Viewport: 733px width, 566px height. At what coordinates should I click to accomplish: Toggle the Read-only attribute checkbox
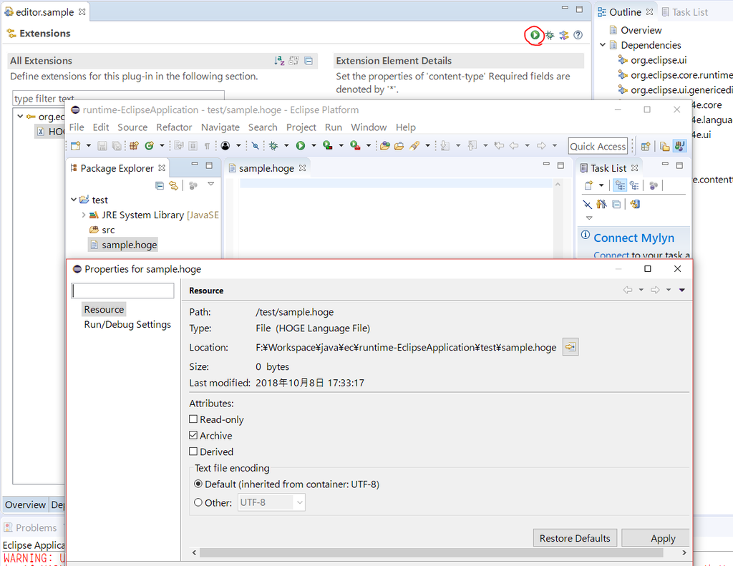[193, 419]
